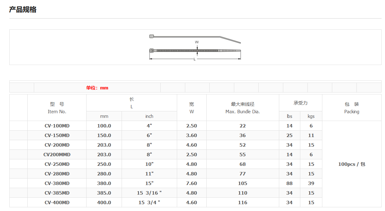Click the 产品规格 section heading
385x211 pixels.
[x=23, y=10]
